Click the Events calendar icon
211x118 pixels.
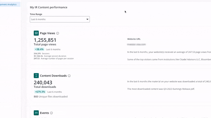point(36,113)
